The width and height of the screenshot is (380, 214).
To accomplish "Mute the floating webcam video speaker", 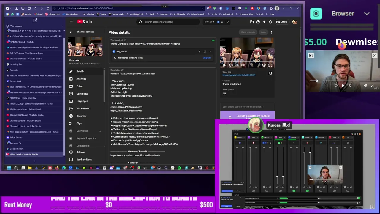I will click(365, 86).
